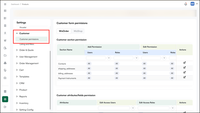
Task: Click Payment Instruments row name
Action: 67,78
